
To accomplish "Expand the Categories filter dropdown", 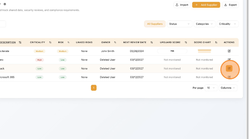I will 204,24.
